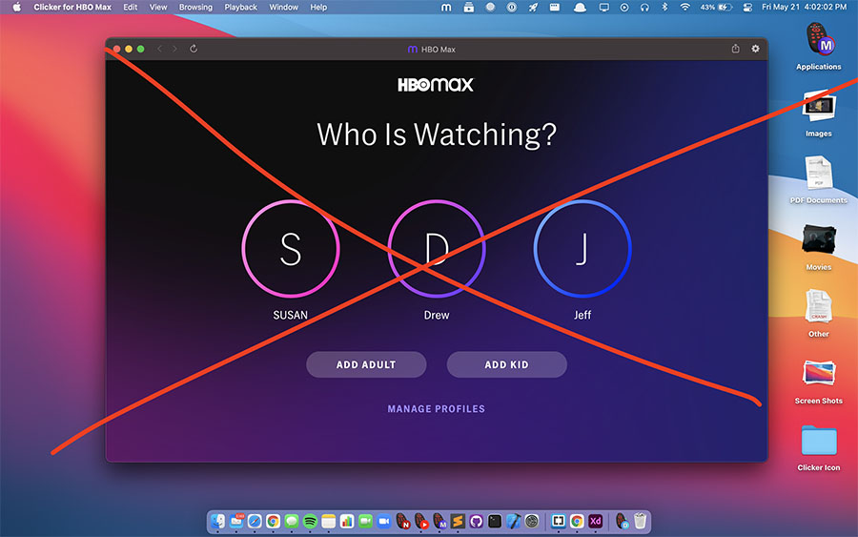This screenshot has width=858, height=537.
Task: Open the Other desktop stack
Action: (819, 306)
